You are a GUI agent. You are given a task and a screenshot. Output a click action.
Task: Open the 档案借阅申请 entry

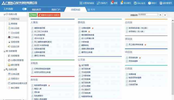87,96
